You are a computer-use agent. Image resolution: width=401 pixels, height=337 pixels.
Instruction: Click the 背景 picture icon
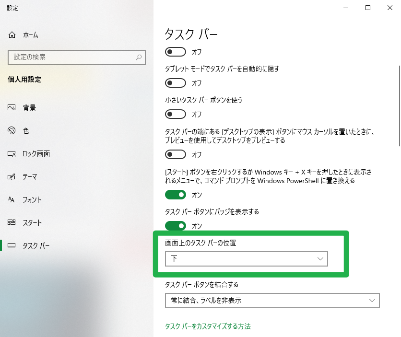coord(12,107)
